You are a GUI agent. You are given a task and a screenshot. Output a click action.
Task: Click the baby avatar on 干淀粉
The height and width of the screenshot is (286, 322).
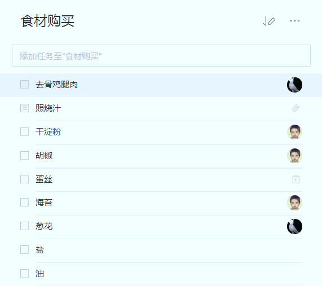(294, 131)
